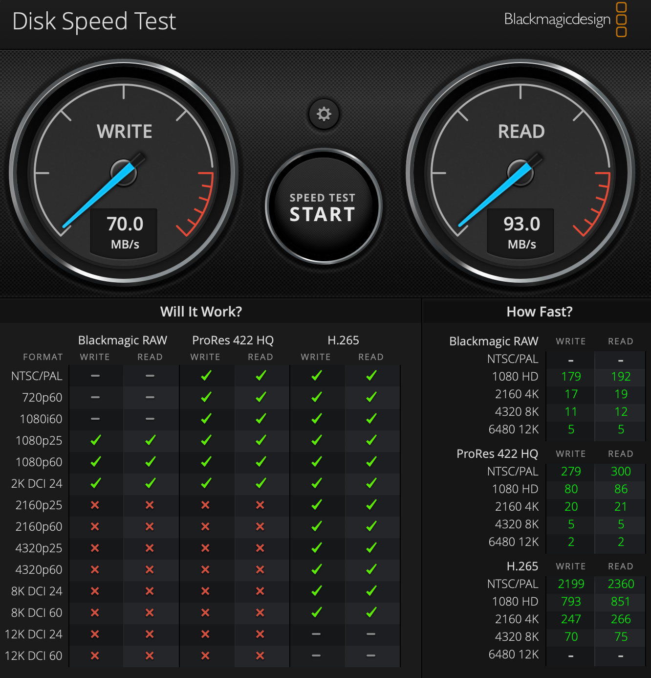Open the settings gear icon
The image size is (651, 678).
point(324,114)
